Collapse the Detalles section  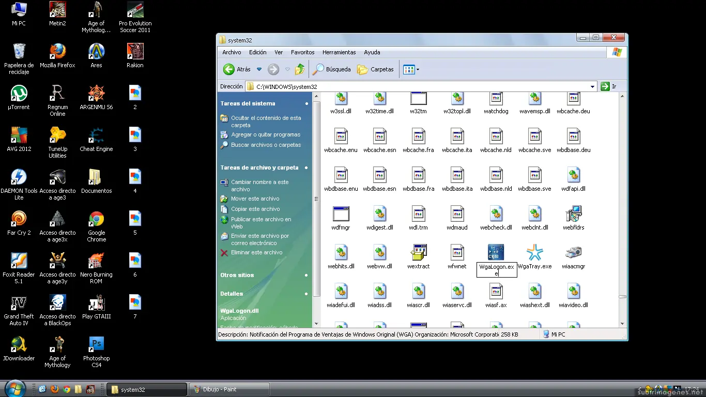point(306,294)
